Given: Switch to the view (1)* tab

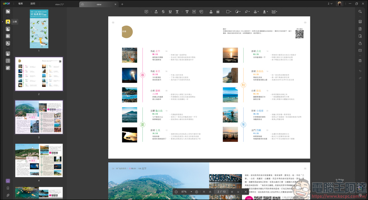Looking at the screenshot, I should 59,4.
